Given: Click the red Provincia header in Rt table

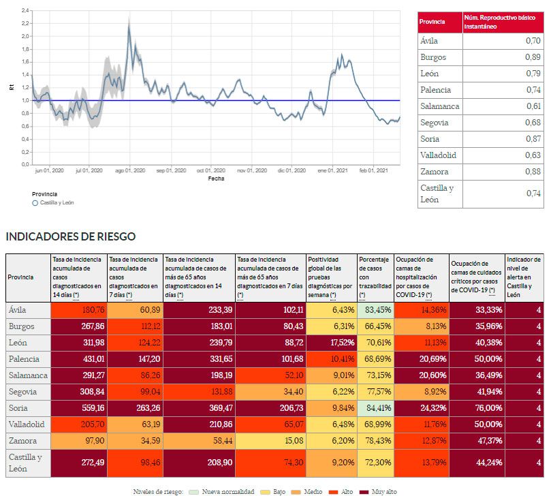Looking at the screenshot, I should click(x=439, y=22).
